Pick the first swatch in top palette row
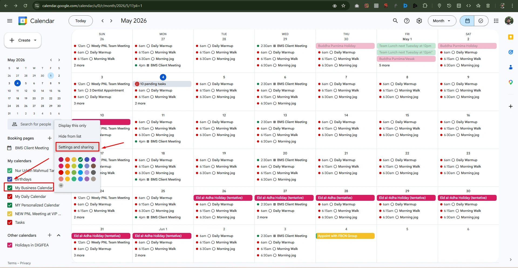The image size is (518, 268). point(61,160)
